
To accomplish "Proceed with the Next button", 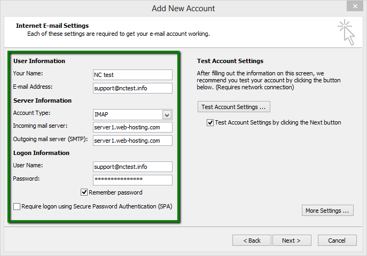I will 292,241.
